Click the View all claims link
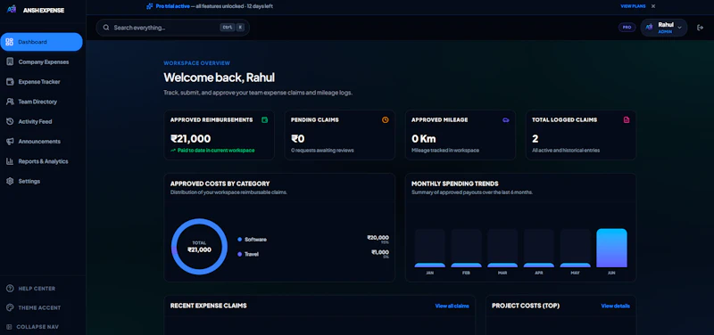 [x=452, y=306]
